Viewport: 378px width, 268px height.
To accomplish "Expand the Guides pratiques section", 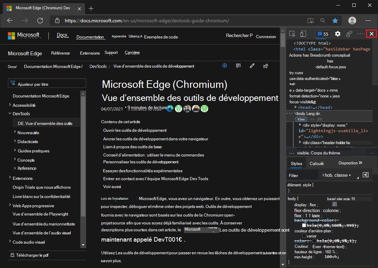I will coord(15,150).
